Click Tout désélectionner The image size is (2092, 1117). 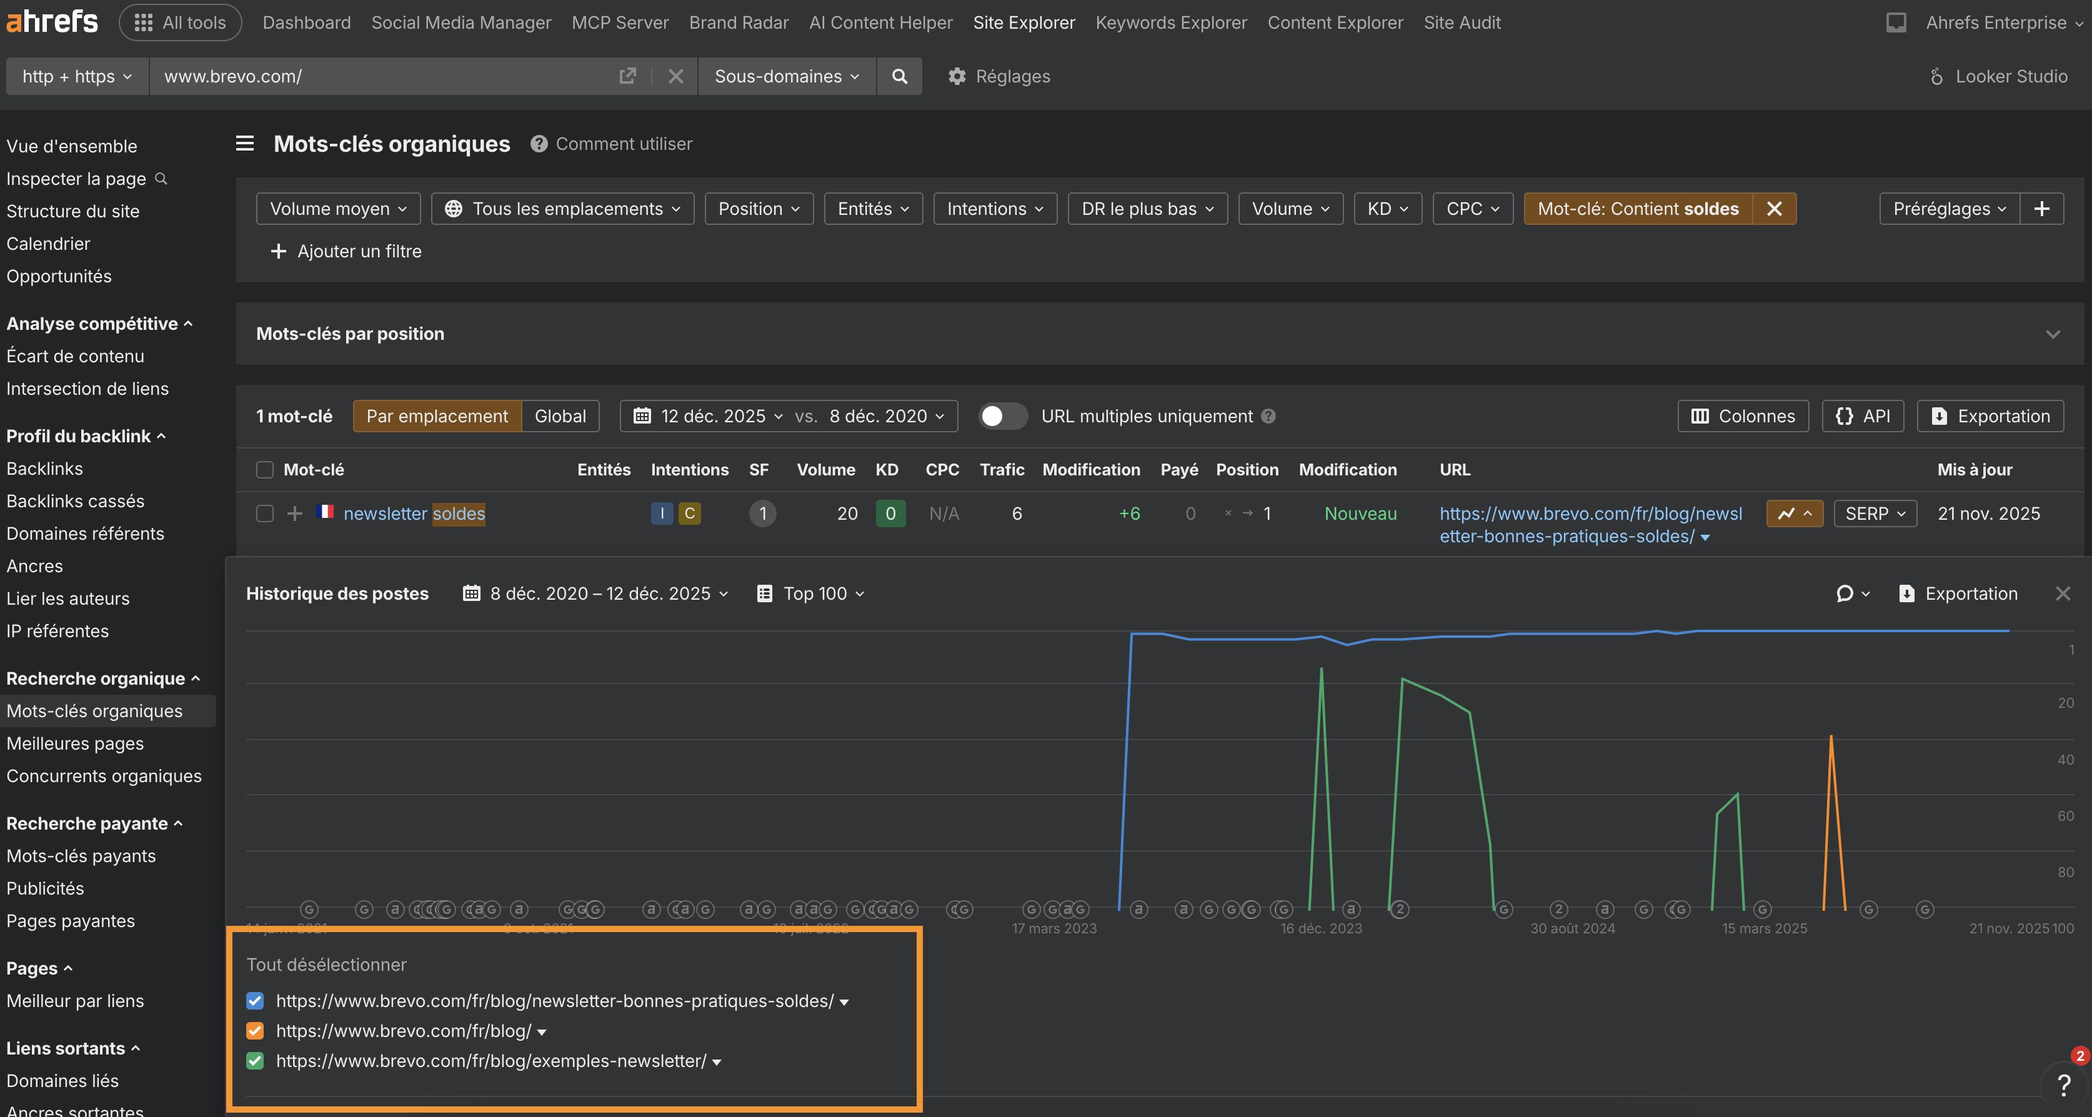tap(326, 965)
